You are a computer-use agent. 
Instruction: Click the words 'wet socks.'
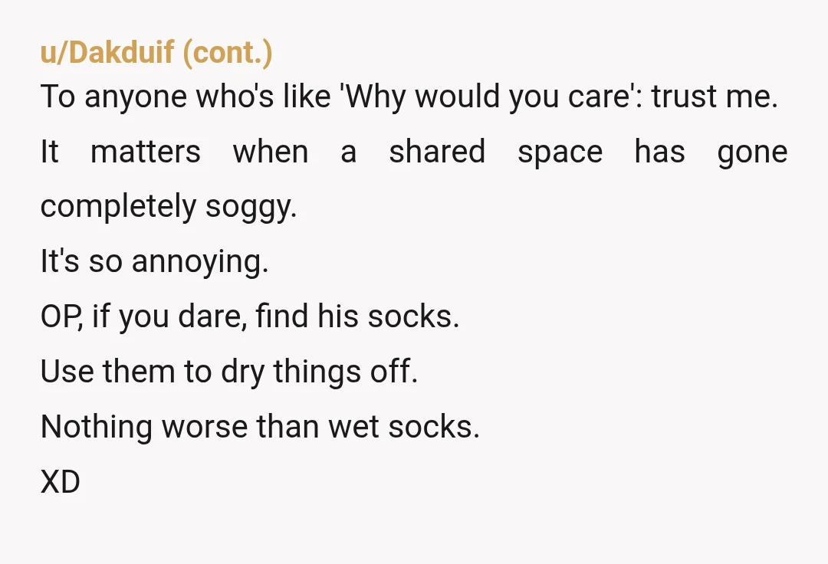404,426
